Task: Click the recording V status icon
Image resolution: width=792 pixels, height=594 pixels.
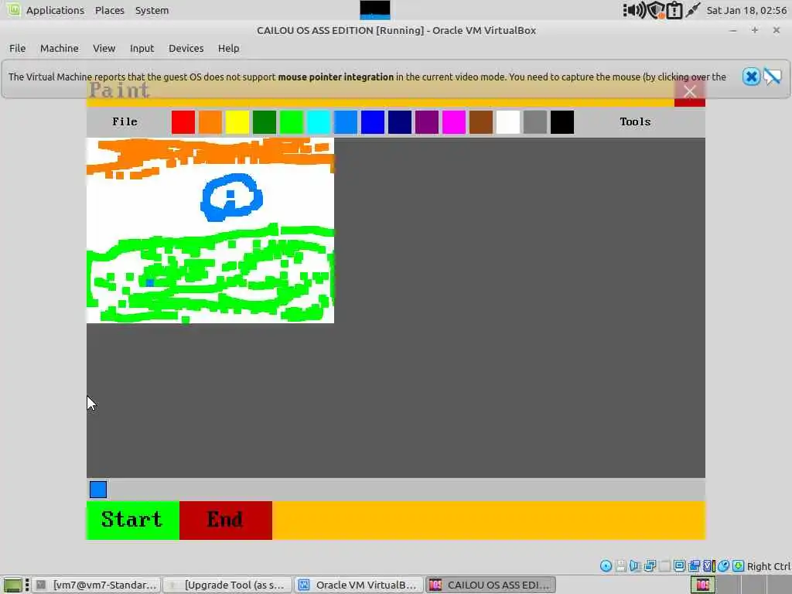Action: 708,566
